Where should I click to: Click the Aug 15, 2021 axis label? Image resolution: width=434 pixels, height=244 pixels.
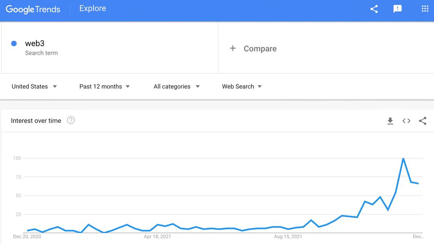pyautogui.click(x=288, y=237)
